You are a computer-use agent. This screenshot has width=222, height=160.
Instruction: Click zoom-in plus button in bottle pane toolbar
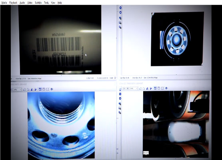pos(128,88)
